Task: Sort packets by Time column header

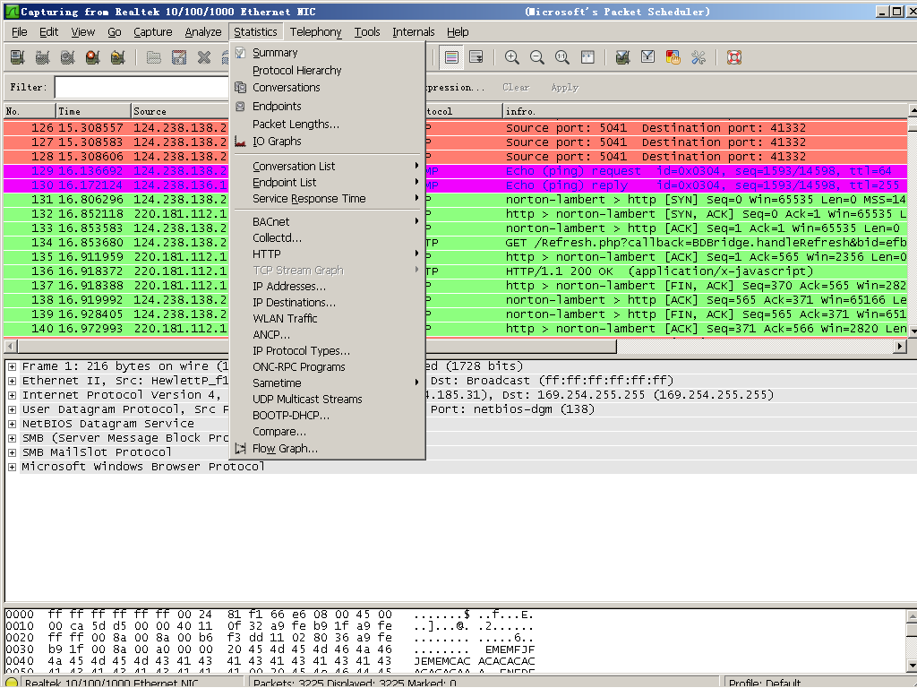Action: [x=93, y=111]
